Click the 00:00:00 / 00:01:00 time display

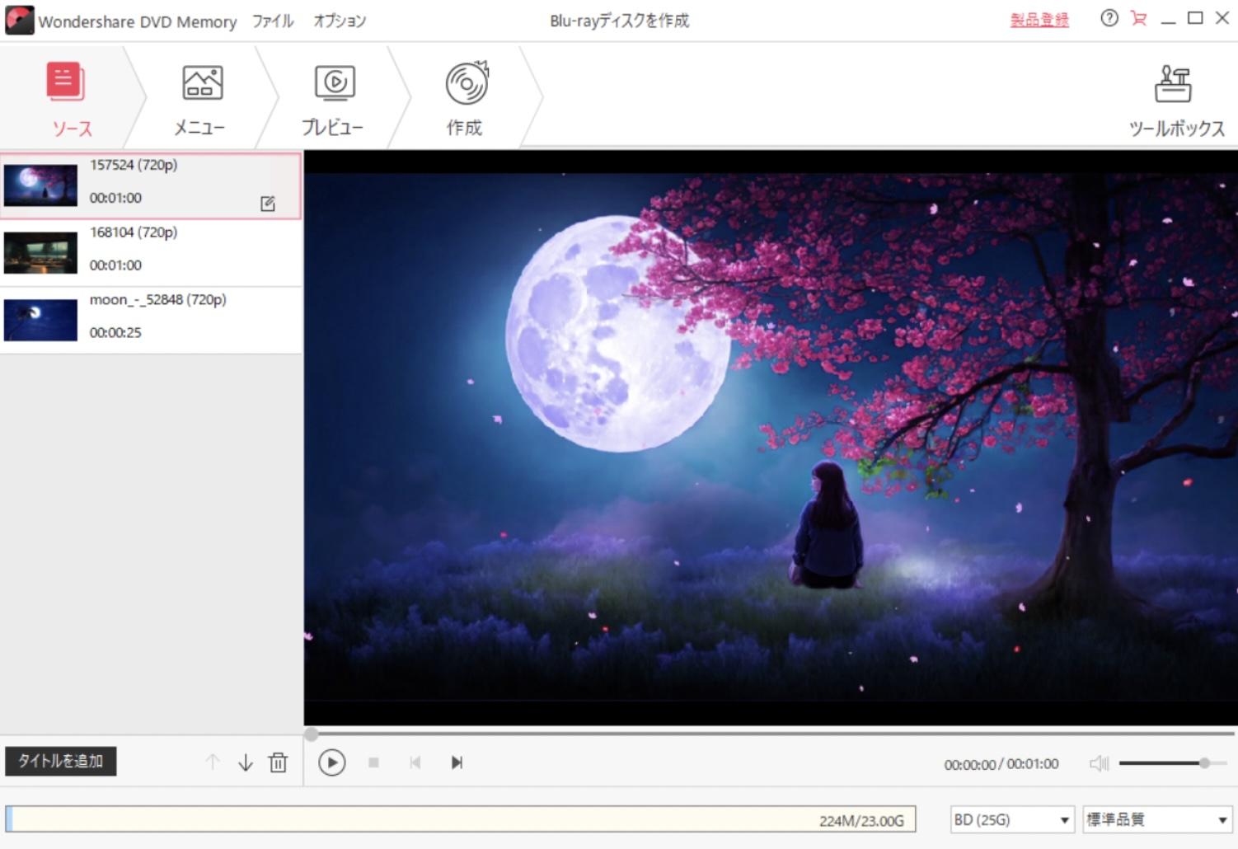coord(1001,764)
